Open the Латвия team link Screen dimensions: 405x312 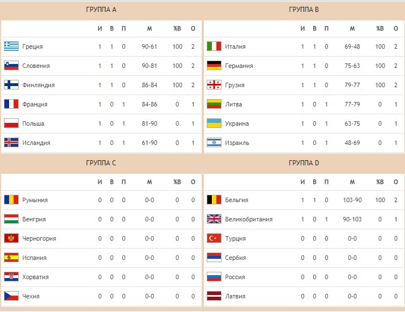235,296
